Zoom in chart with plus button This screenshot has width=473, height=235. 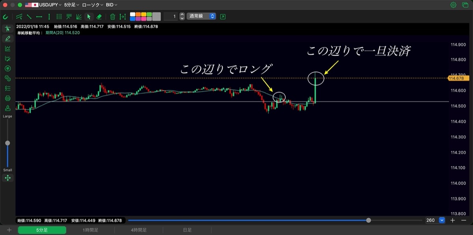tap(453, 220)
